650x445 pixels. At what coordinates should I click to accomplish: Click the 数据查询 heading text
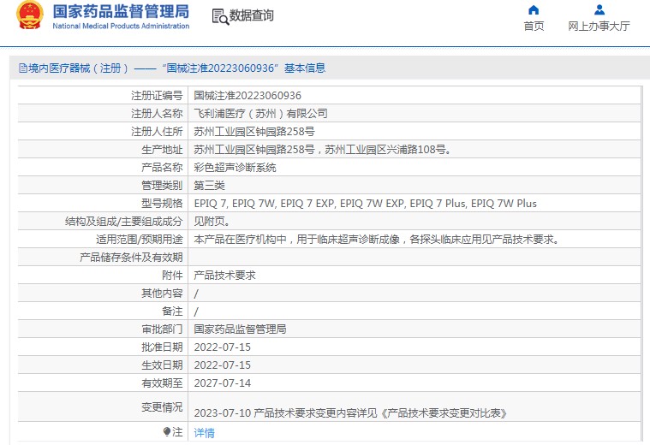click(x=251, y=15)
